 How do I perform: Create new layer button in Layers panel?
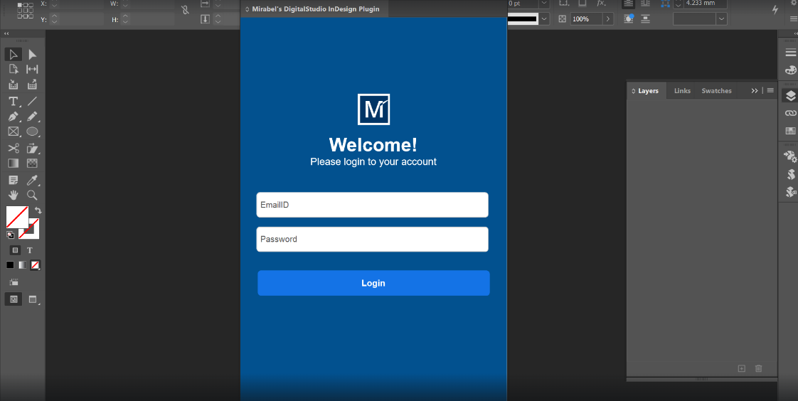(x=742, y=368)
